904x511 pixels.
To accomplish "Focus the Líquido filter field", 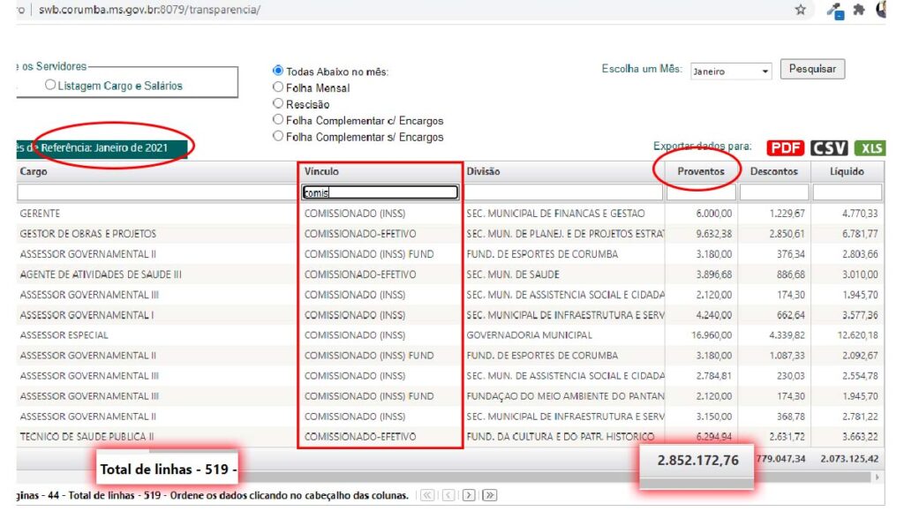I will click(847, 192).
